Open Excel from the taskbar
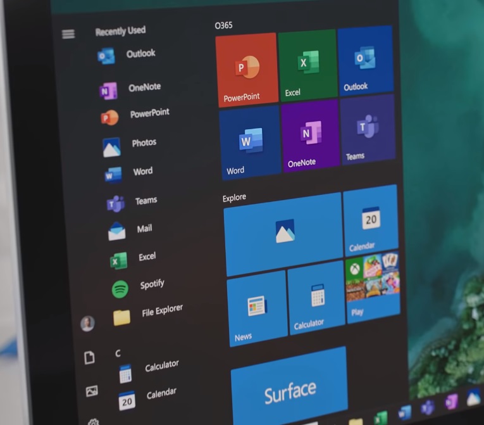 coord(381,418)
